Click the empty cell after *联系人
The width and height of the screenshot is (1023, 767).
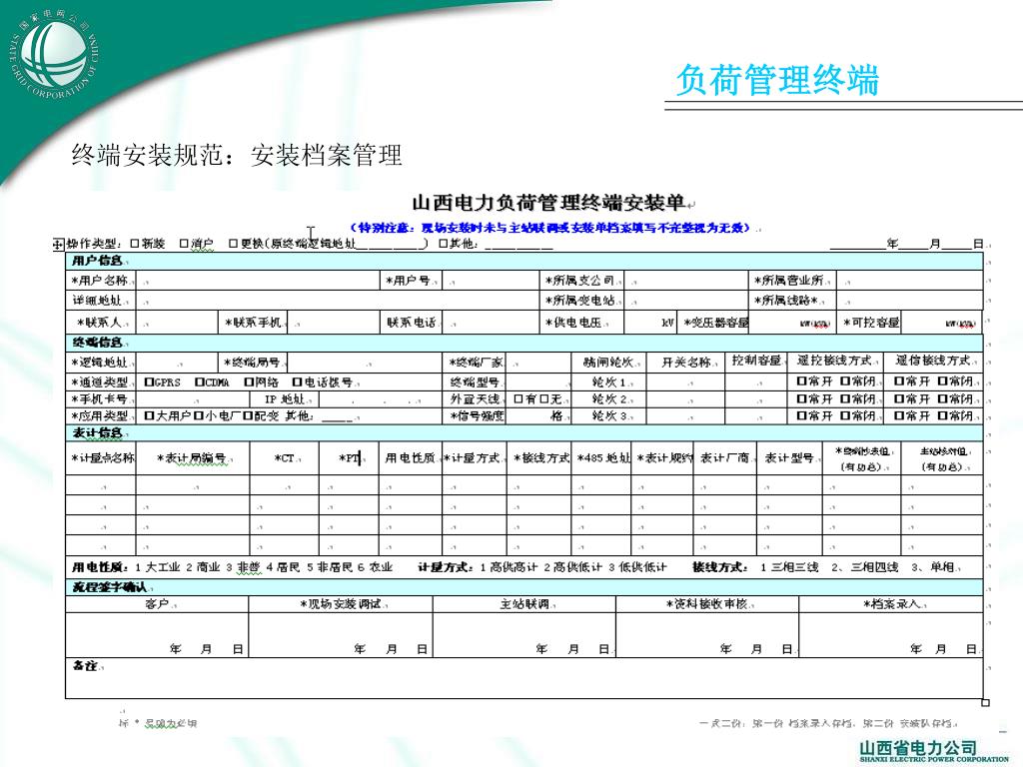pos(176,323)
